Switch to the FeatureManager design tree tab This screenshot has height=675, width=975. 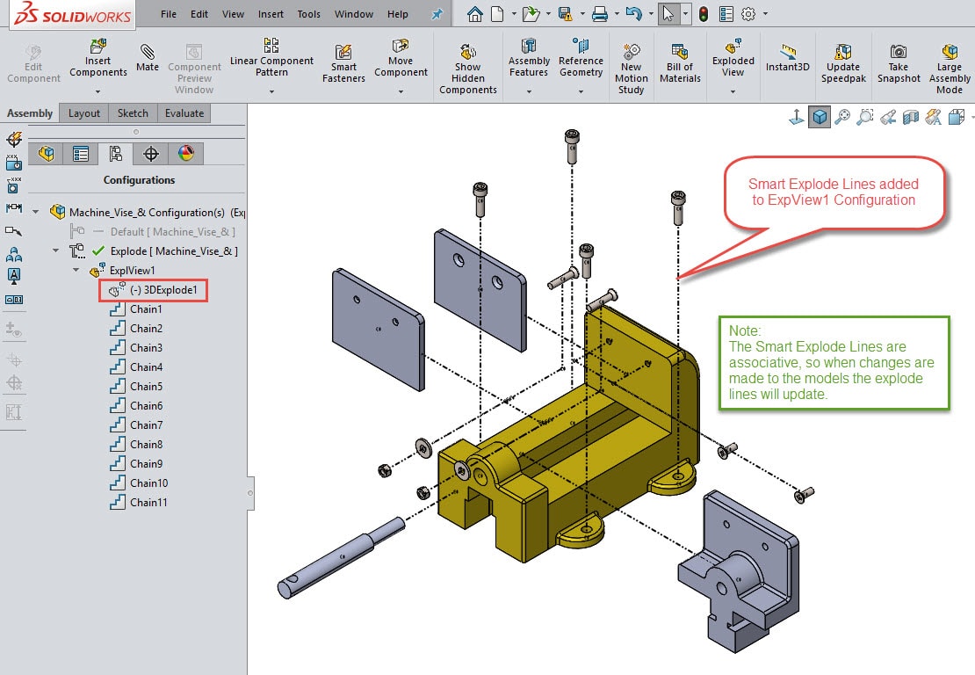point(47,154)
